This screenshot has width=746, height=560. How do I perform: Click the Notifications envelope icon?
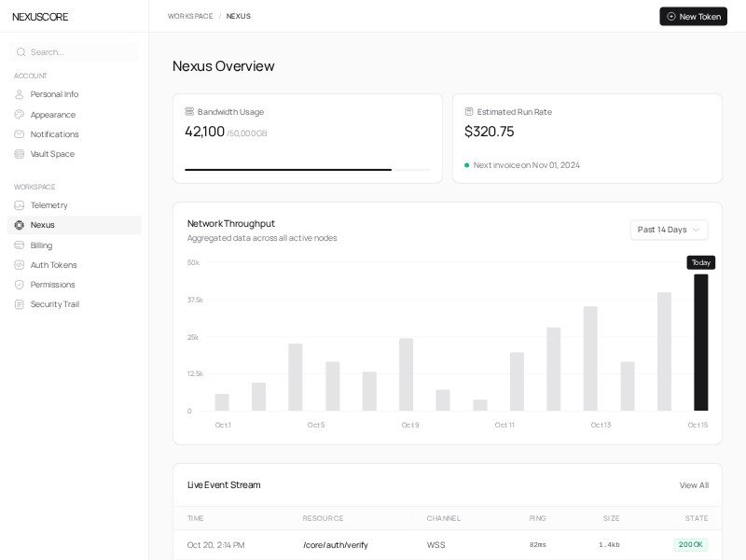20,134
